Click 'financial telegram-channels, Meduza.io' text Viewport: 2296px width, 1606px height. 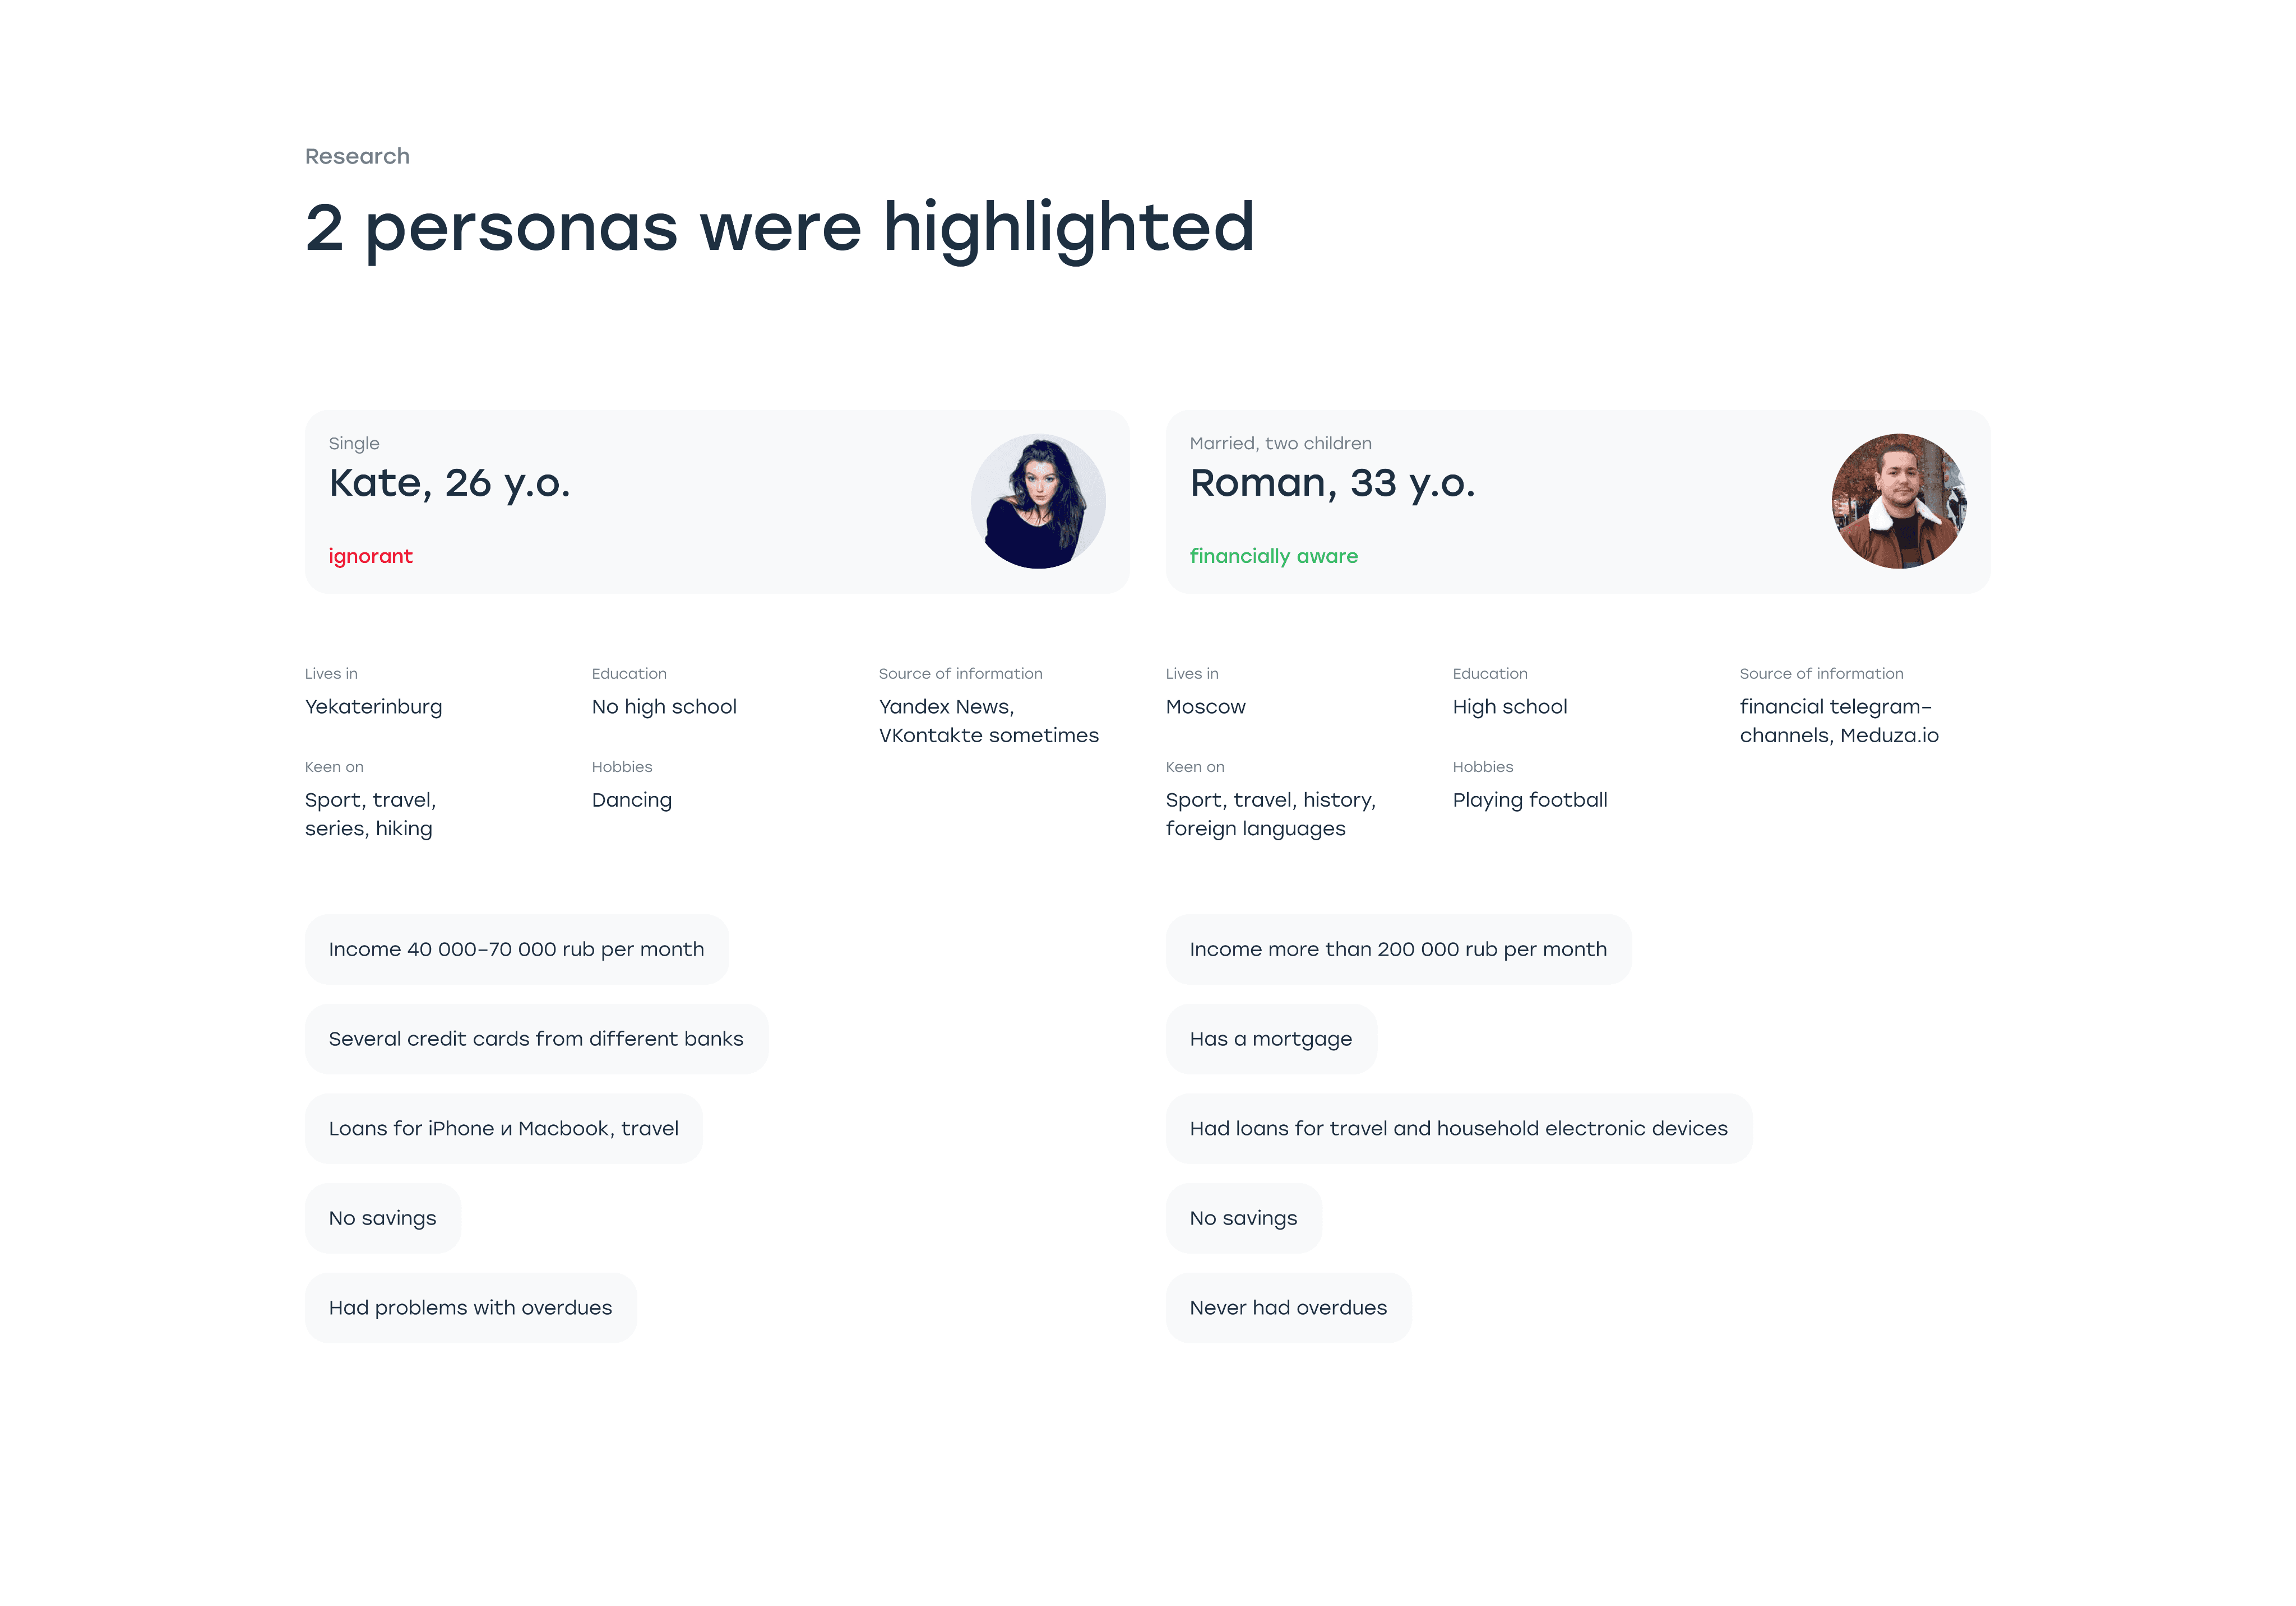tap(1838, 721)
